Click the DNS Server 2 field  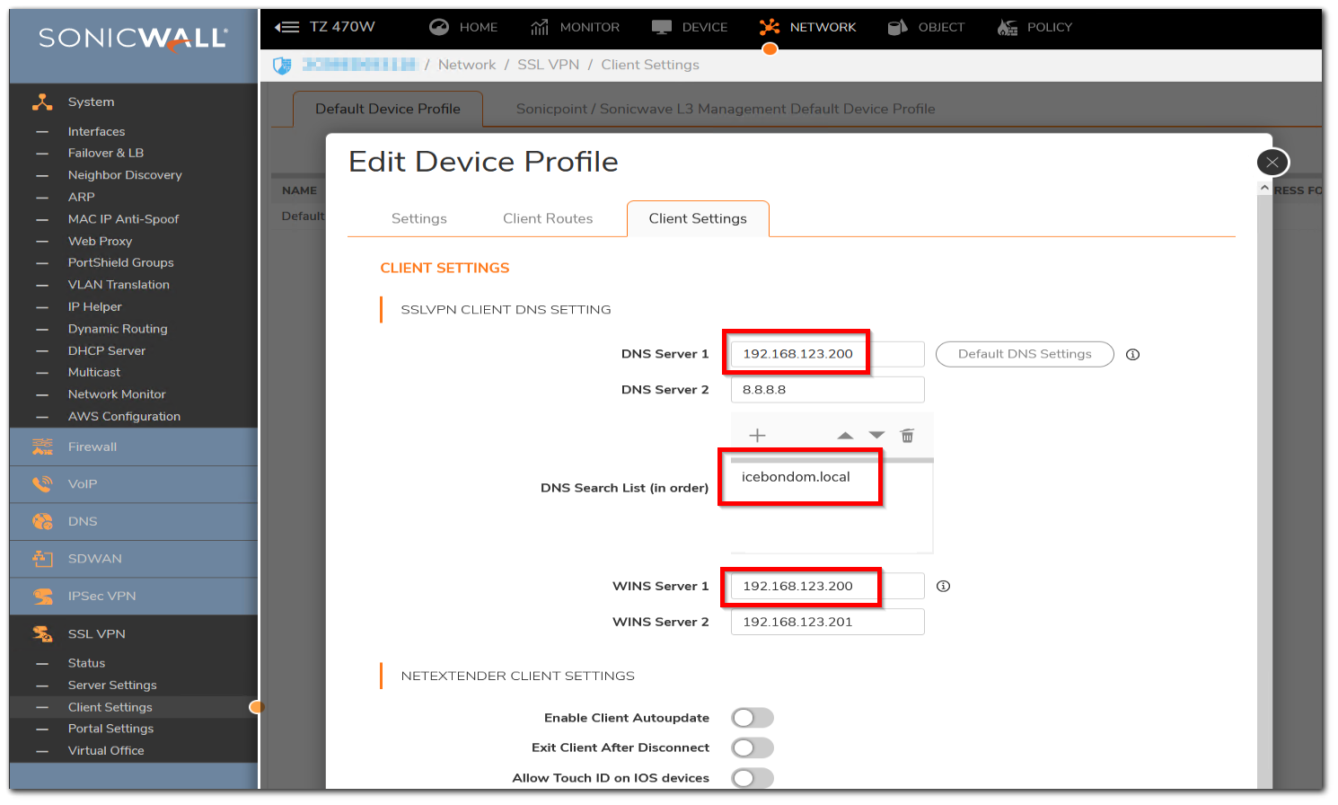tap(827, 390)
